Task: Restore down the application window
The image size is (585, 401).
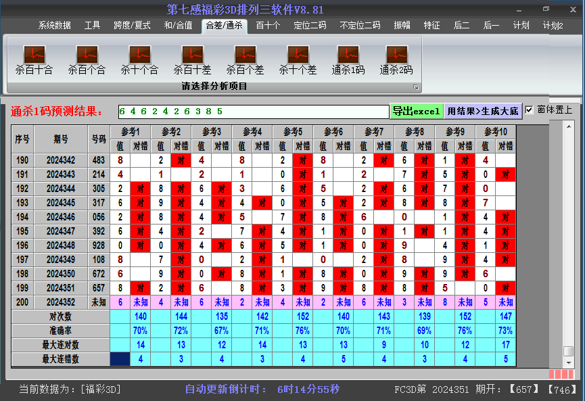Action: 546,9
